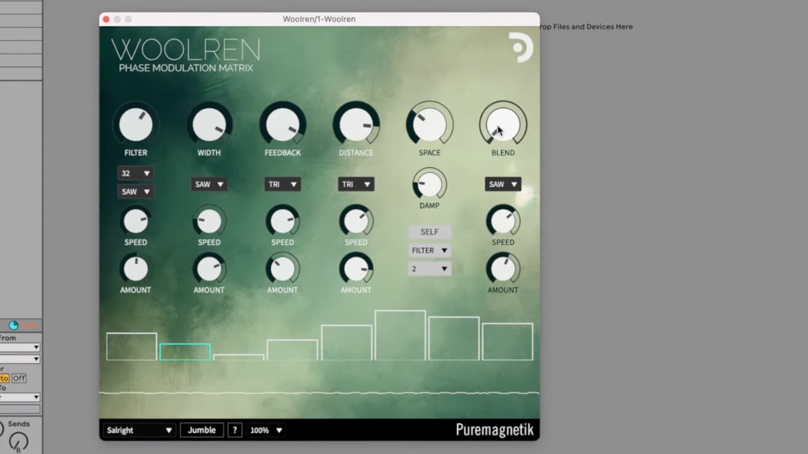
Task: Open the SAW waveform dropdown under BLEND
Action: click(503, 184)
